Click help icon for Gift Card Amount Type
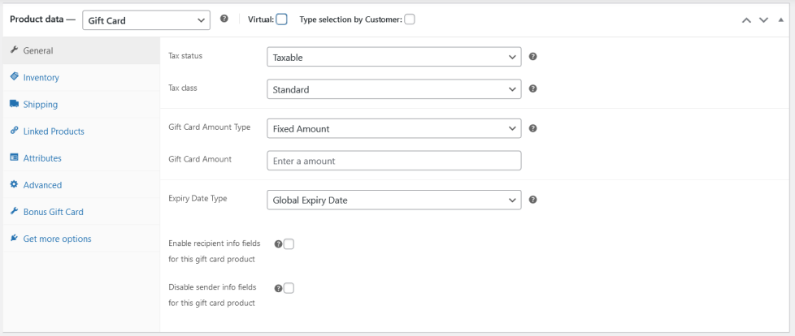 533,128
